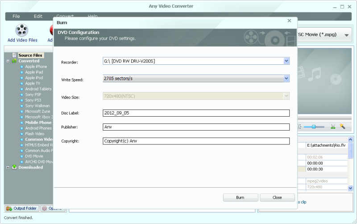Select Apple TV in the tree
Screen dimensions: 357x224
click(32, 83)
